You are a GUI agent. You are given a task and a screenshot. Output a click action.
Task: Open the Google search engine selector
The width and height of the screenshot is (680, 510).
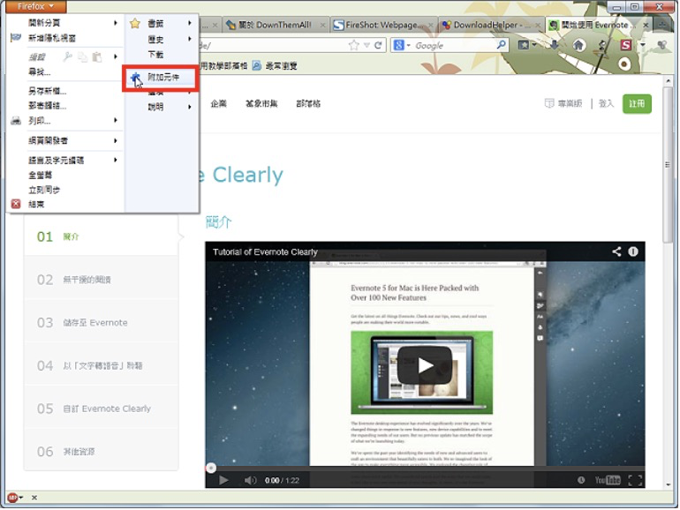pos(402,45)
